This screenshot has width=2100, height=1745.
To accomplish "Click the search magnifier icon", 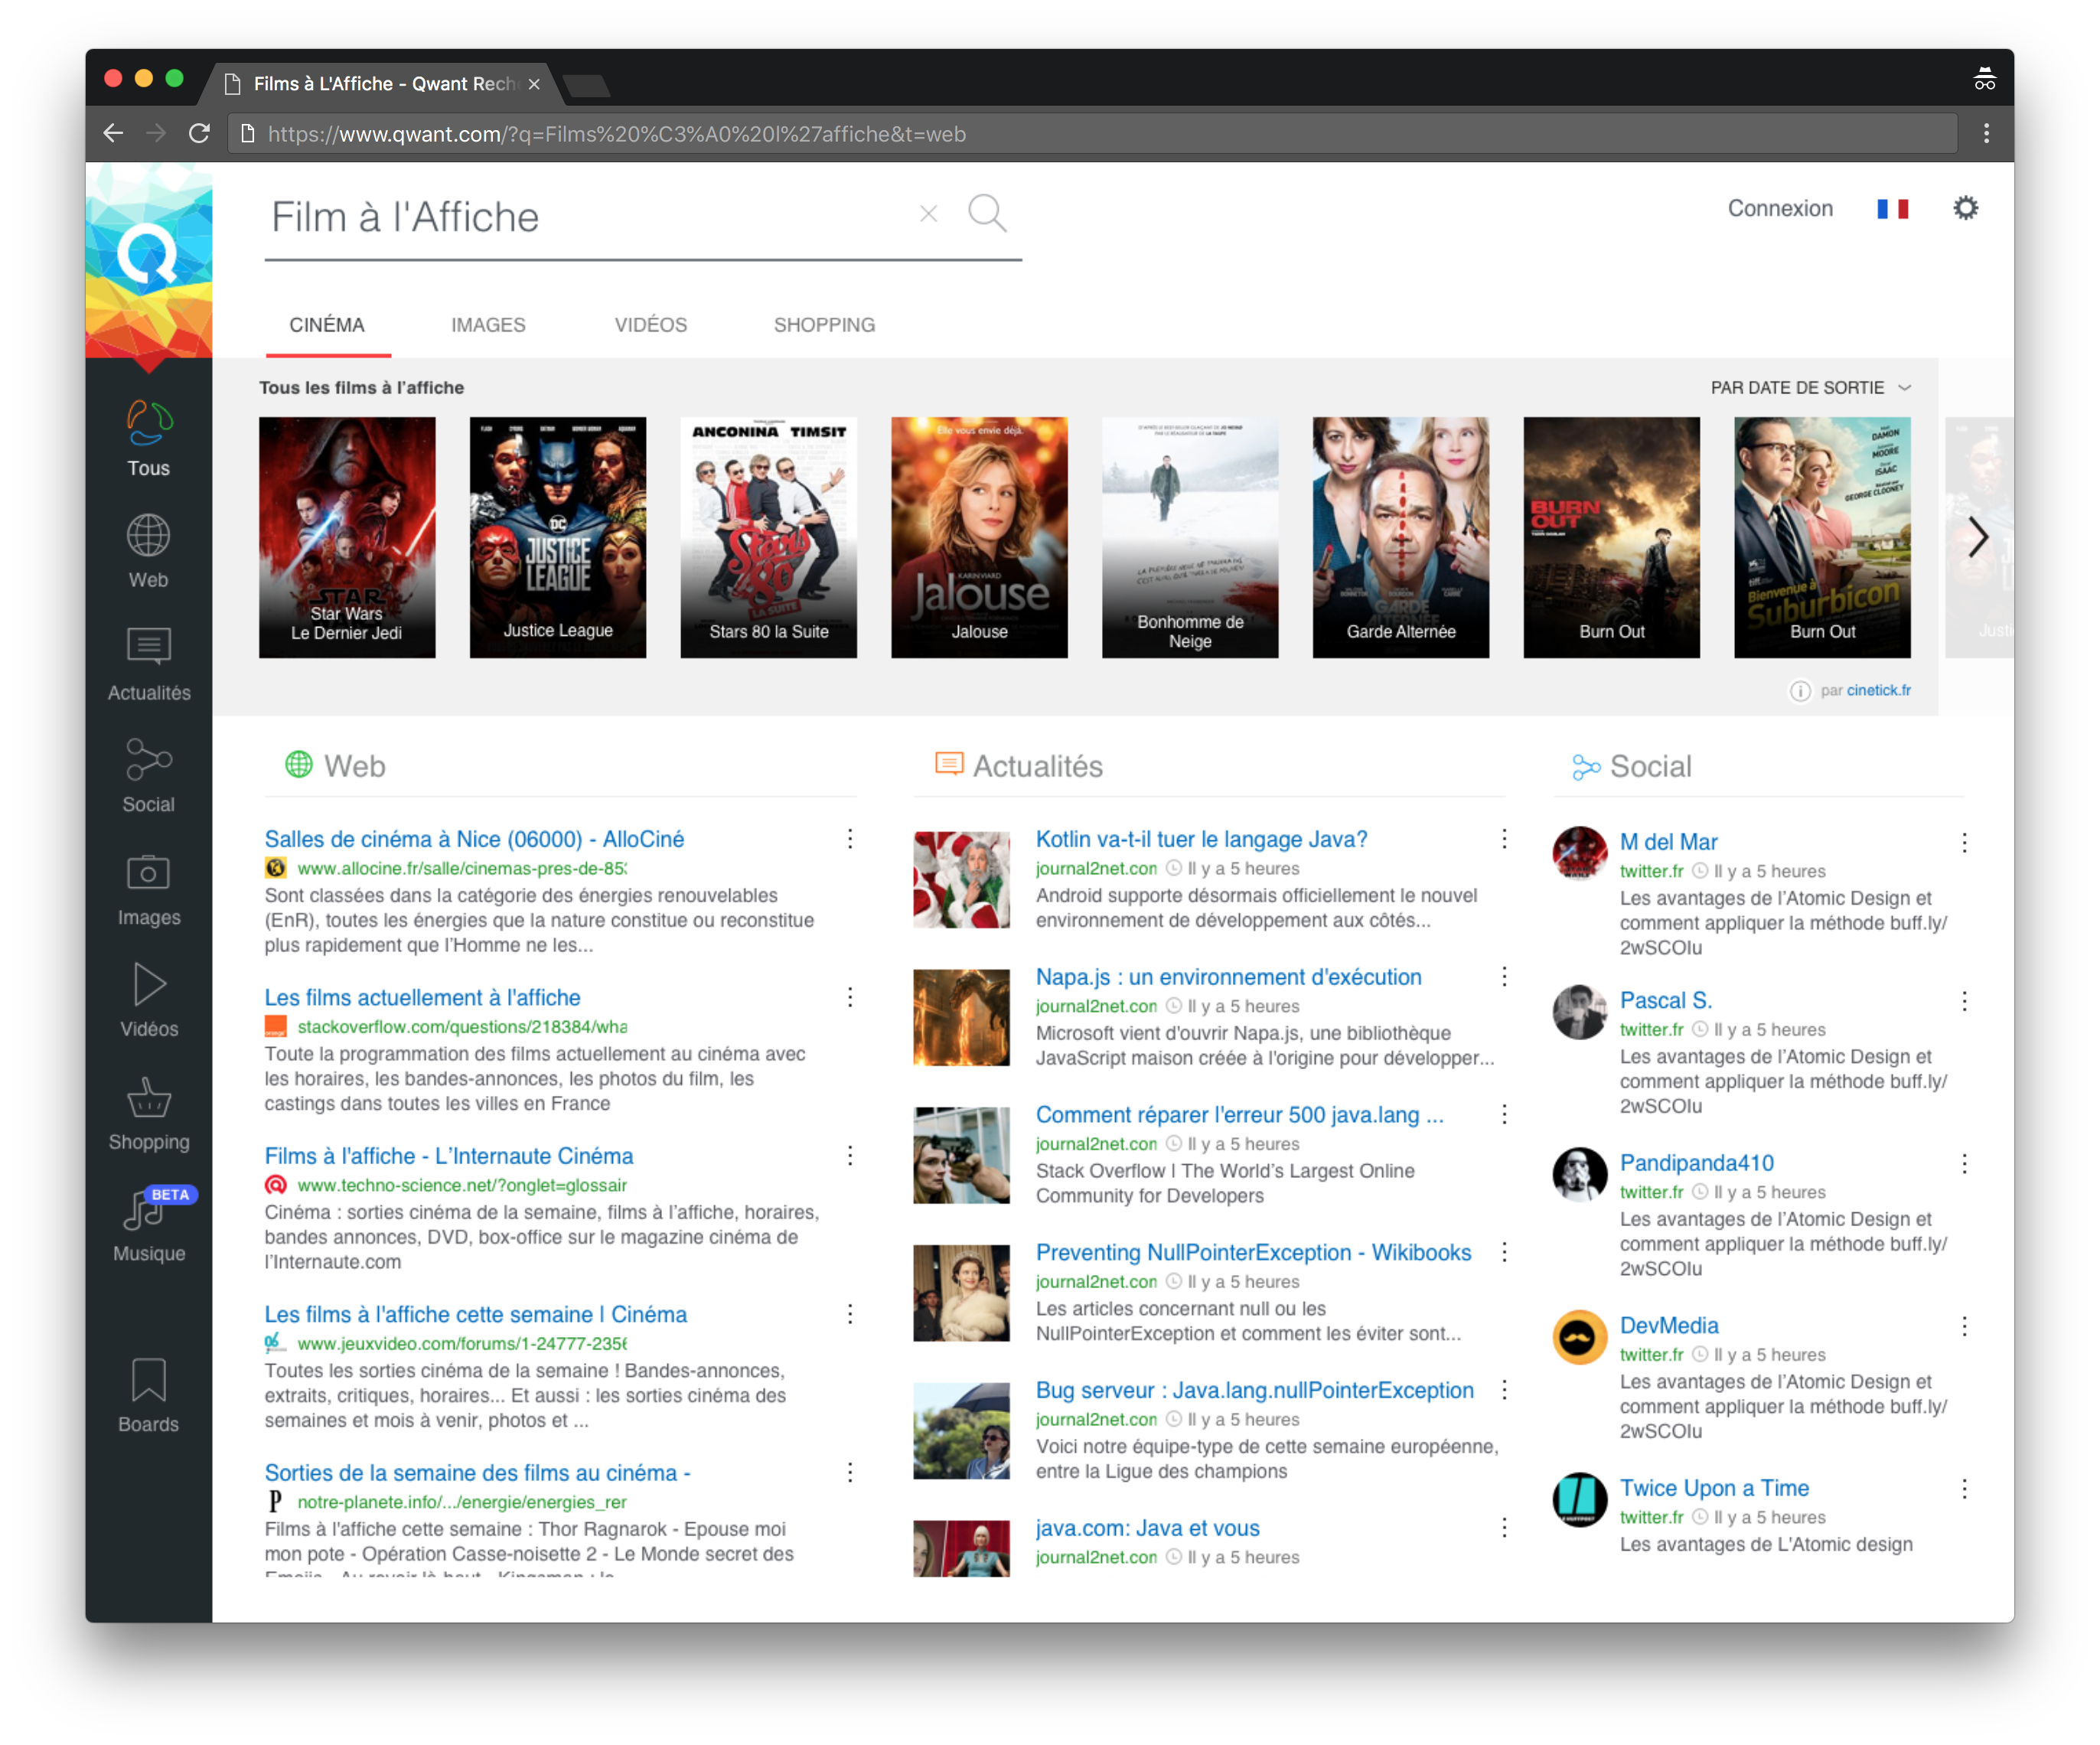I will [x=987, y=213].
